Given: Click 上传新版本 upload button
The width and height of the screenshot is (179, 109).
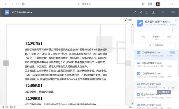Looking at the screenshot, I should click(x=156, y=45).
